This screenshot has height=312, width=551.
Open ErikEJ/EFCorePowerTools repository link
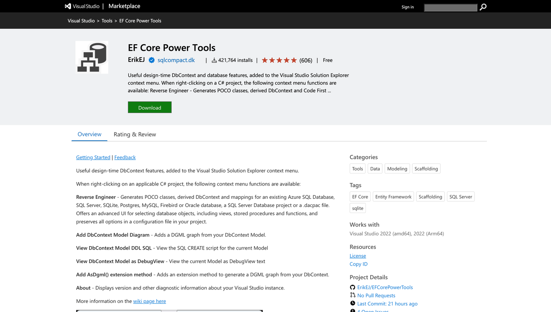pos(385,287)
